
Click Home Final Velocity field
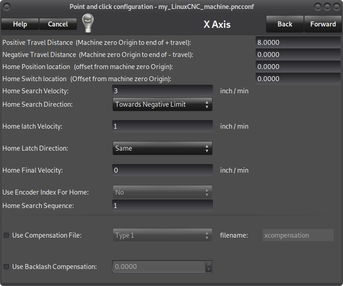pos(162,170)
